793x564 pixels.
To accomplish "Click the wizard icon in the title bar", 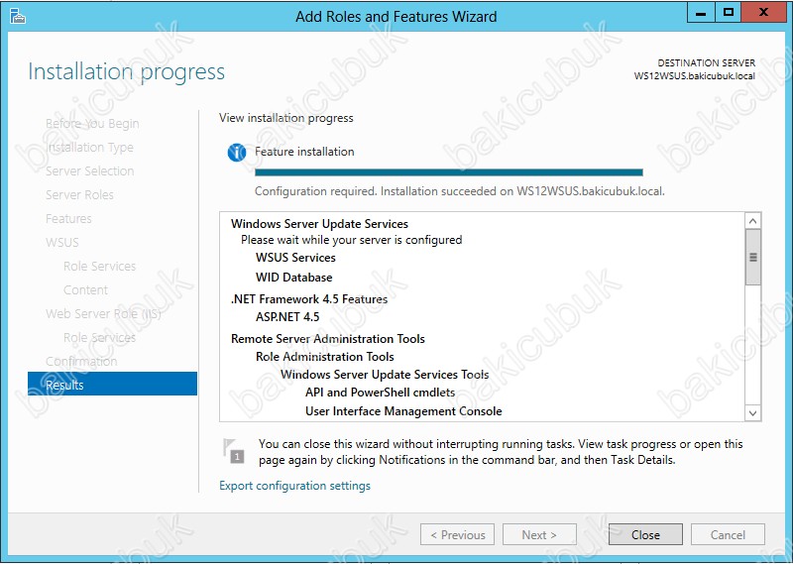I will [x=18, y=16].
